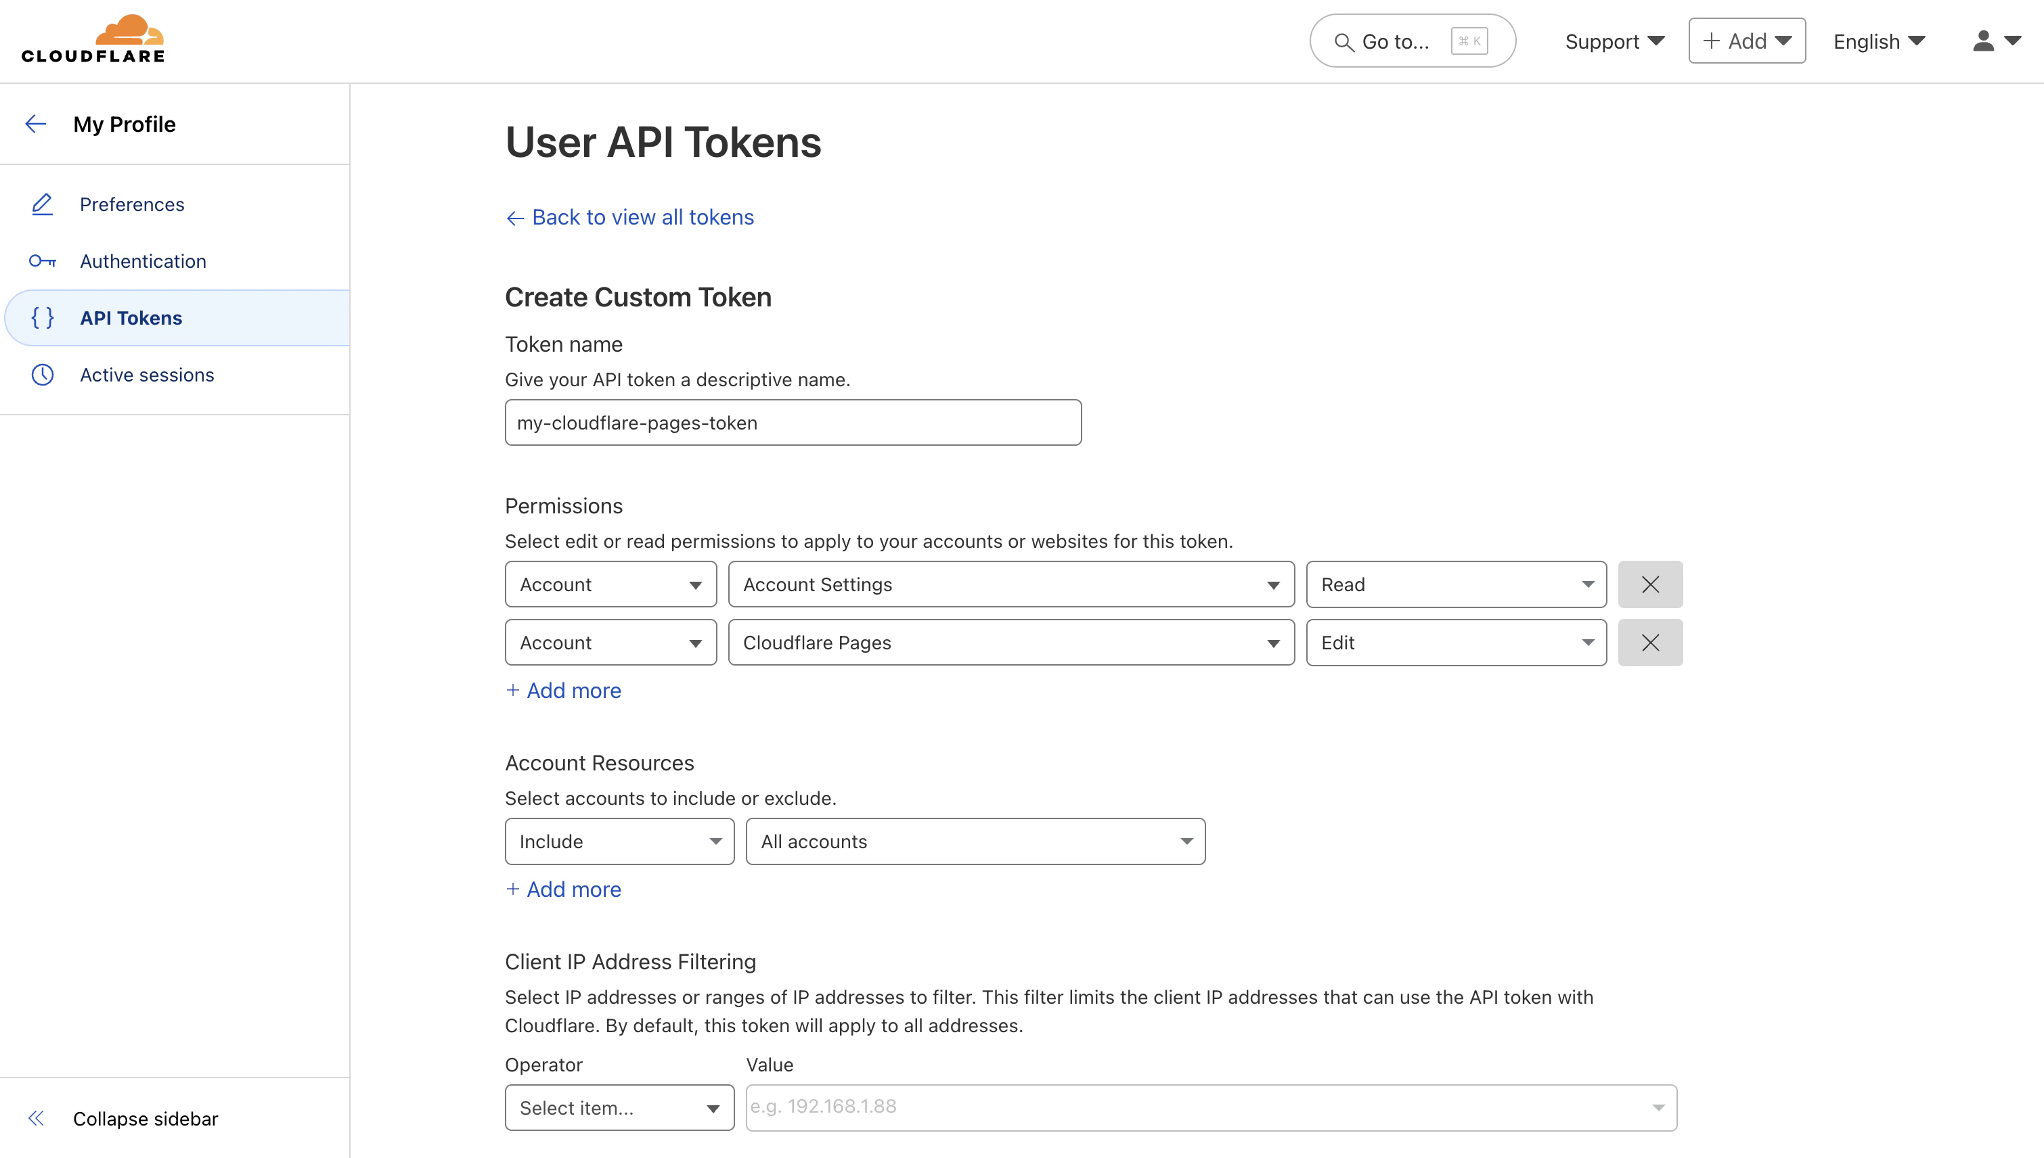Click Add more under Permissions
The height and width of the screenshot is (1158, 2044).
pyautogui.click(x=563, y=691)
